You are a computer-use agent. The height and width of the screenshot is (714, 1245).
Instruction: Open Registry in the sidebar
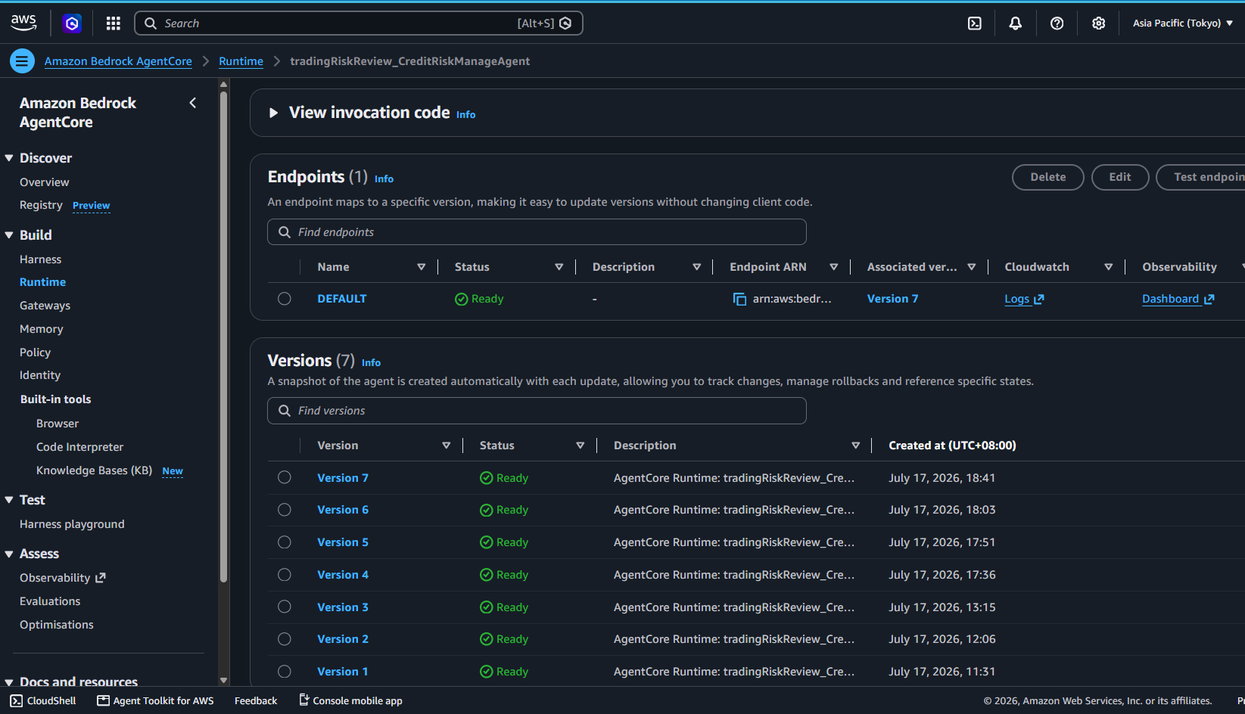[x=41, y=205]
